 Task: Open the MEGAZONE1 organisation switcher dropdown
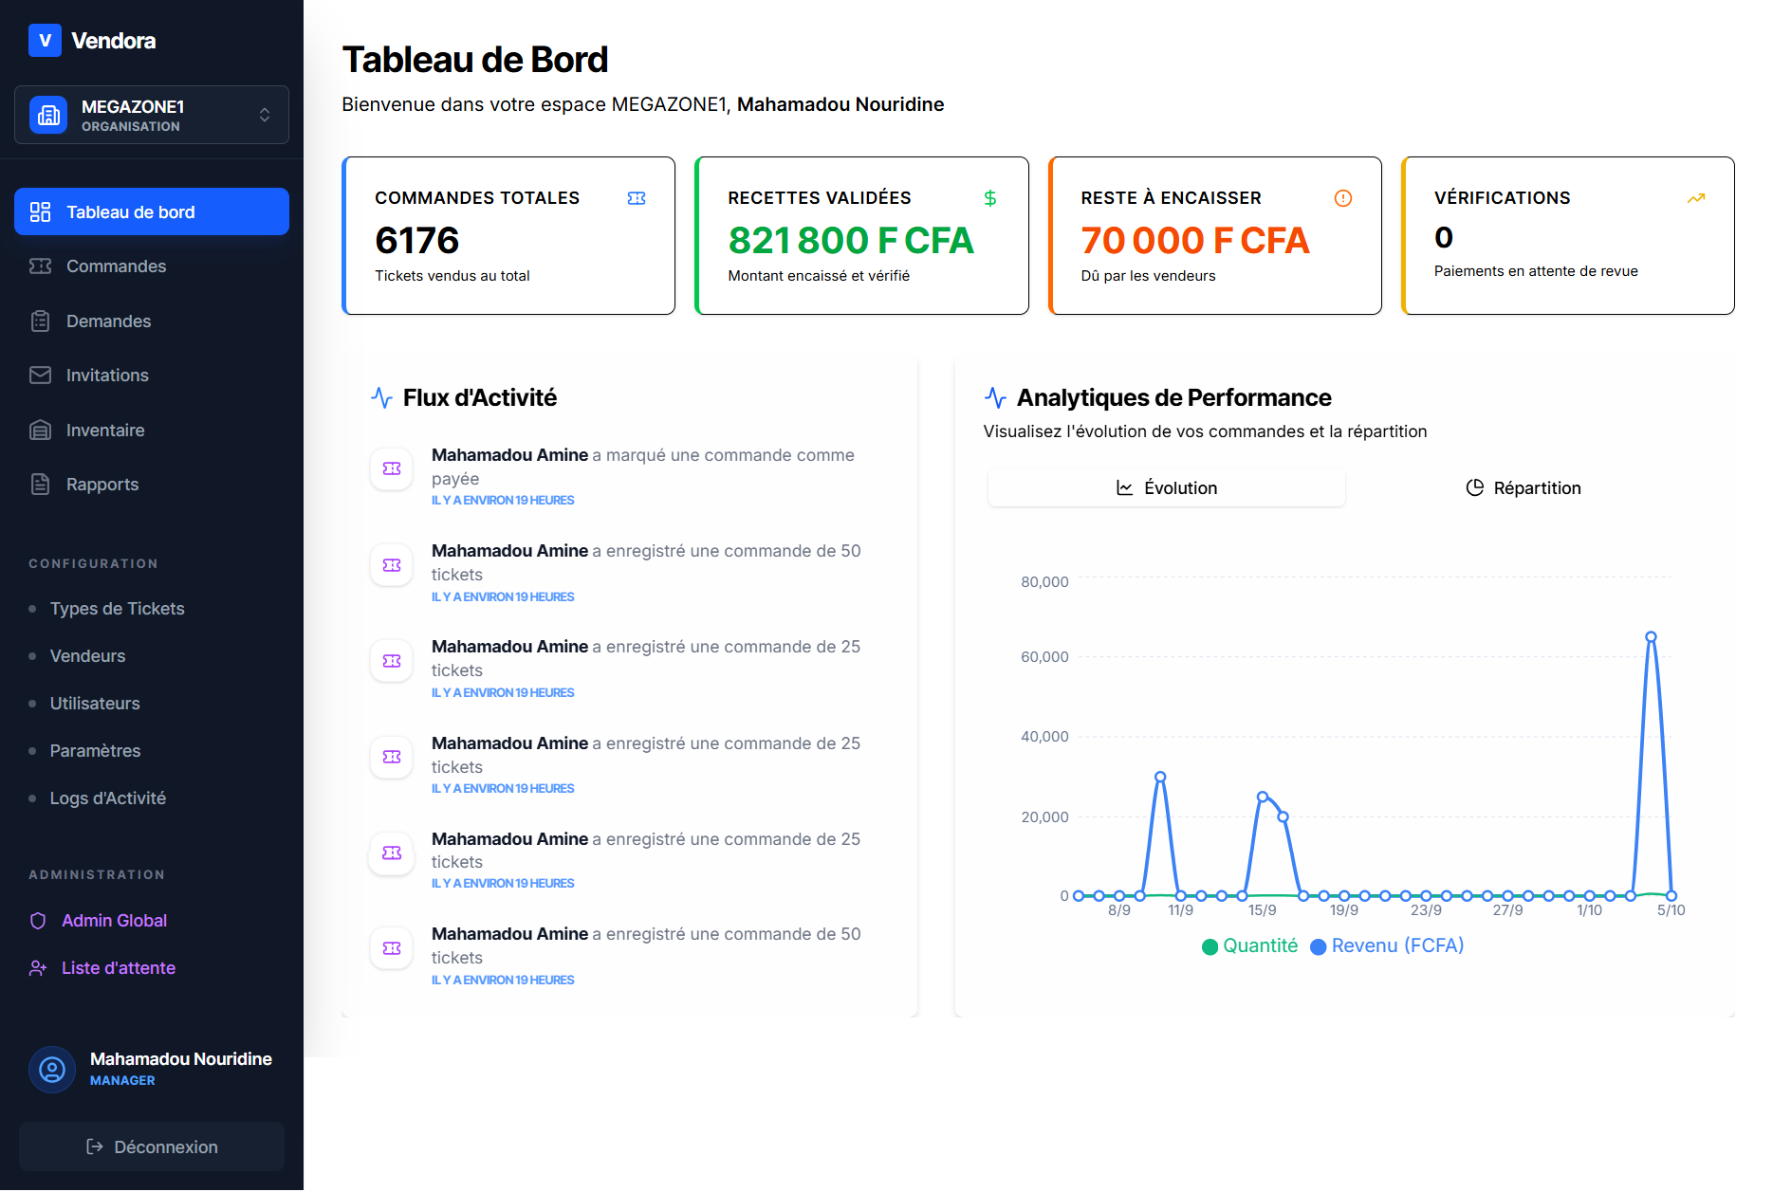click(x=152, y=115)
